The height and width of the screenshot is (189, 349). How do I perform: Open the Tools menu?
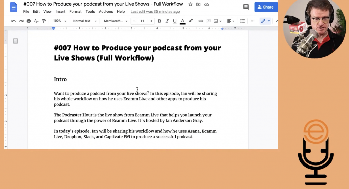point(90,11)
